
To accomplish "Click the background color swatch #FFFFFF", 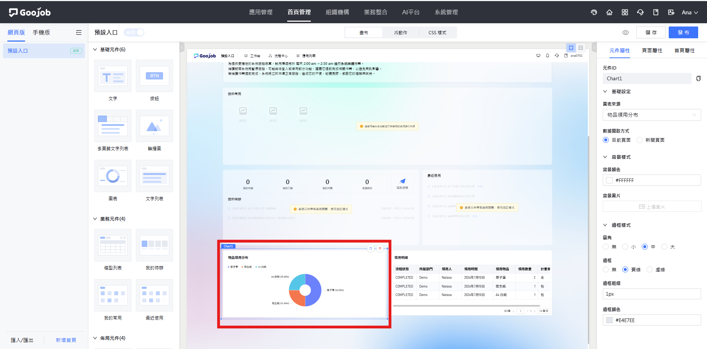I will click(609, 180).
